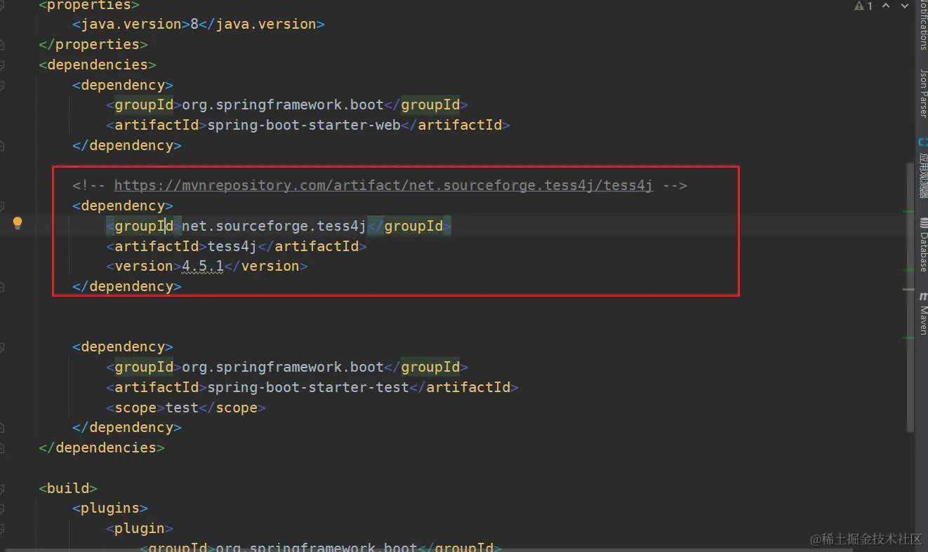Open the Notifications side tab
928x552 pixels.
[x=923, y=25]
